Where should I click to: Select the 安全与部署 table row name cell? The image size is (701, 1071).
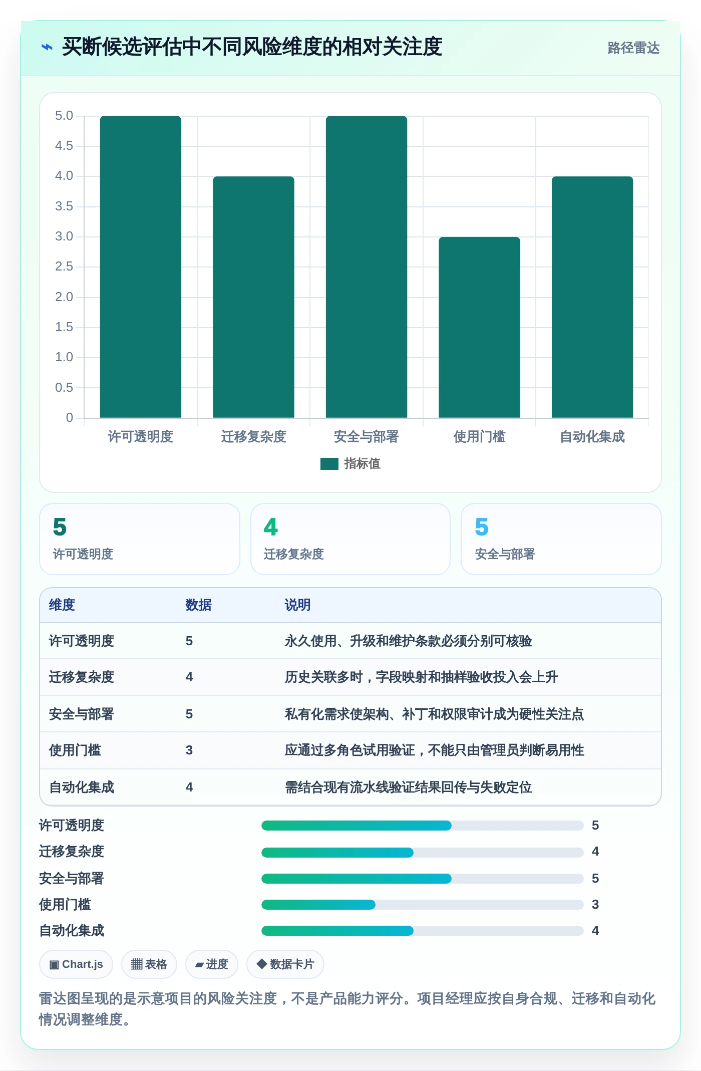82,714
